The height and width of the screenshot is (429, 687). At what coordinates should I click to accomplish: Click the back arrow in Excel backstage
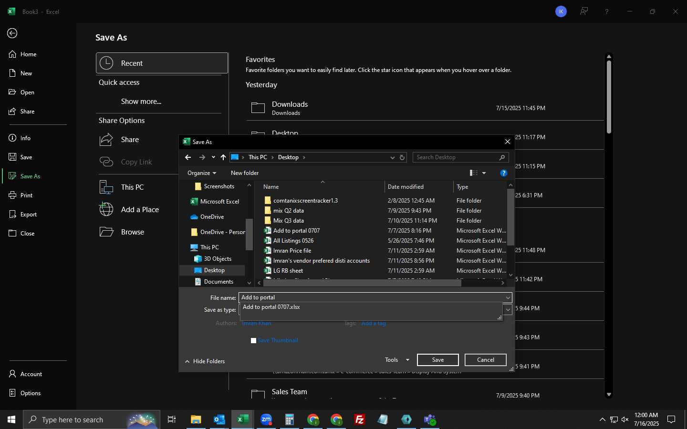(12, 33)
